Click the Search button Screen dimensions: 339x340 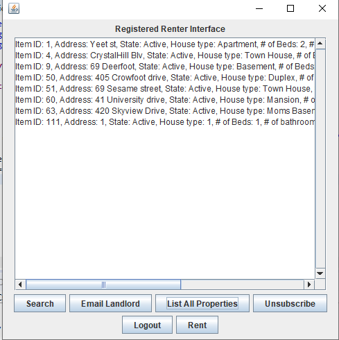(40, 303)
